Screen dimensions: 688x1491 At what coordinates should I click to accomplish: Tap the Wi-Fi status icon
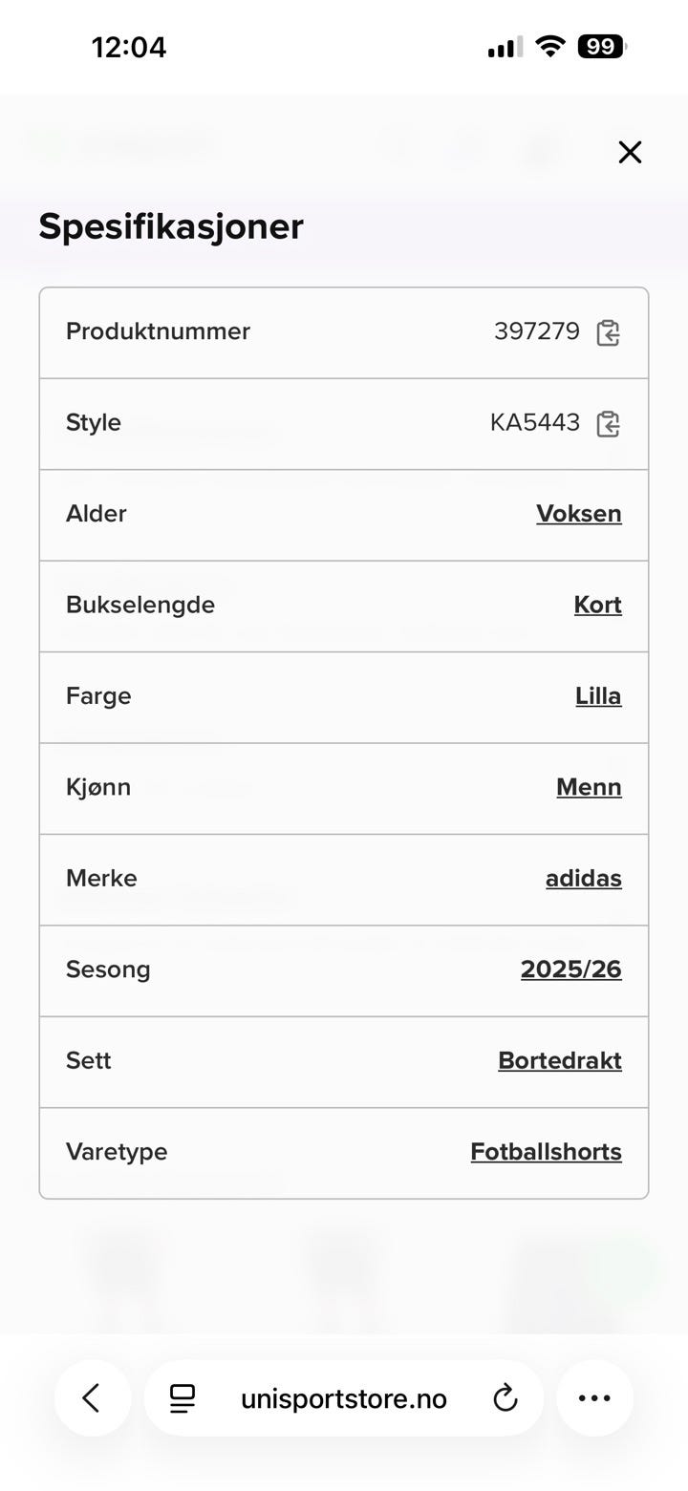click(x=549, y=46)
